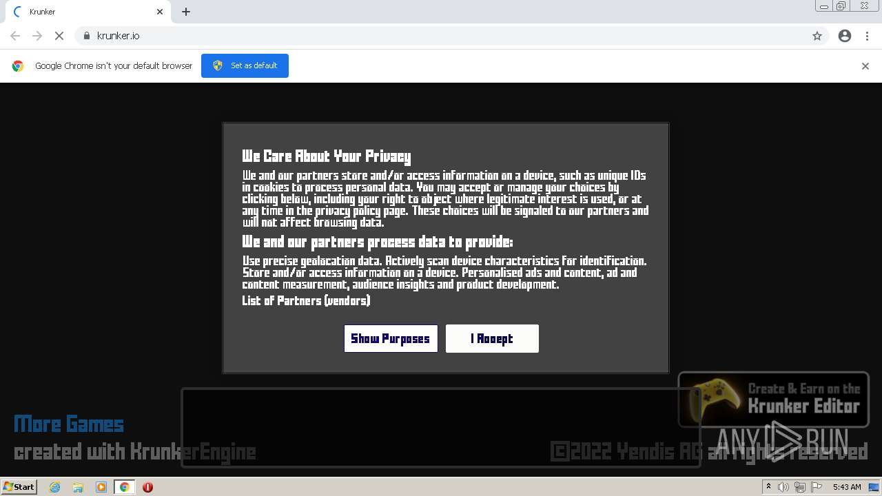Open Chrome three-dot menu

point(867,36)
